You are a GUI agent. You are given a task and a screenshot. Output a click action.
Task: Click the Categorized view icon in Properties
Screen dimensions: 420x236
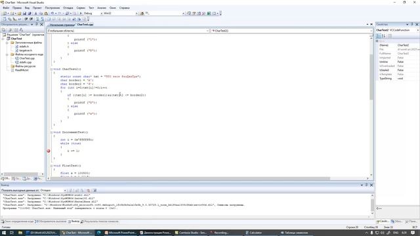378,35
